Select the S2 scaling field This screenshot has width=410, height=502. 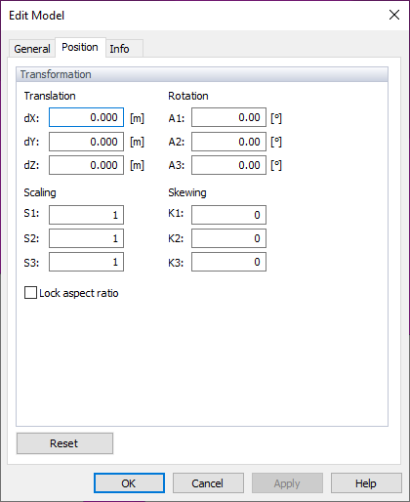click(86, 238)
